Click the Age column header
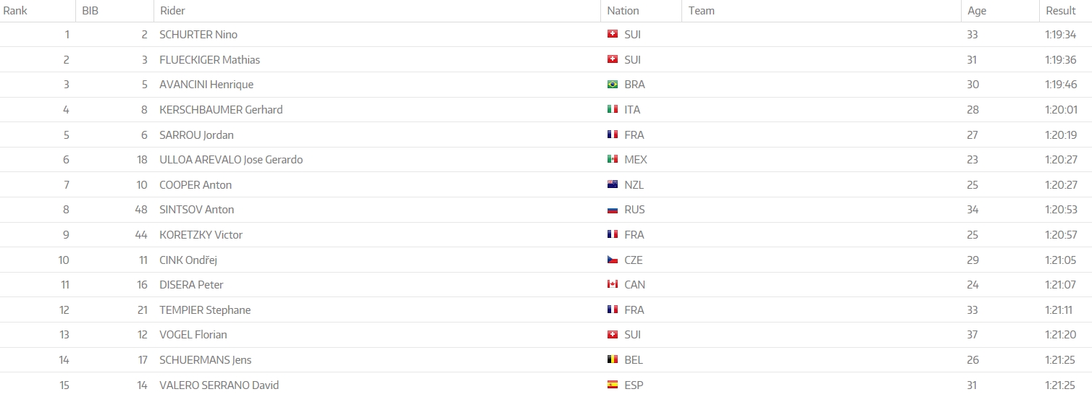The width and height of the screenshot is (1092, 397). click(x=976, y=11)
